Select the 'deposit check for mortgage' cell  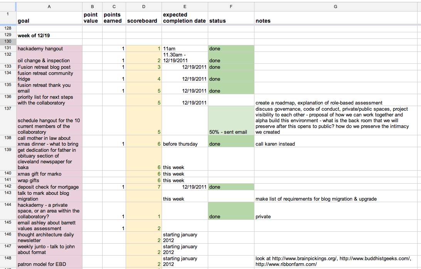49,187
